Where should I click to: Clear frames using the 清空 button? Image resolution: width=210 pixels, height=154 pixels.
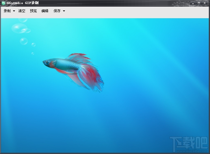coord(22,11)
